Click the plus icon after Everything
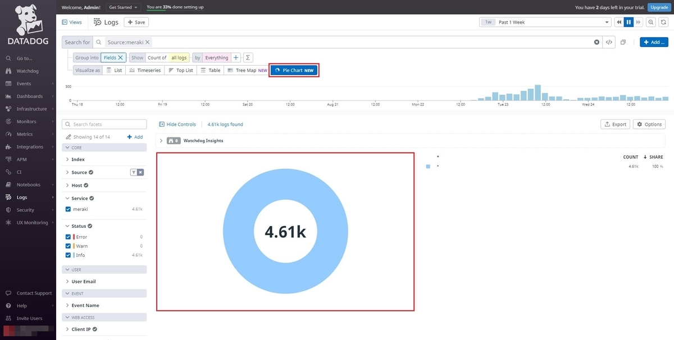674x340 pixels. (236, 57)
